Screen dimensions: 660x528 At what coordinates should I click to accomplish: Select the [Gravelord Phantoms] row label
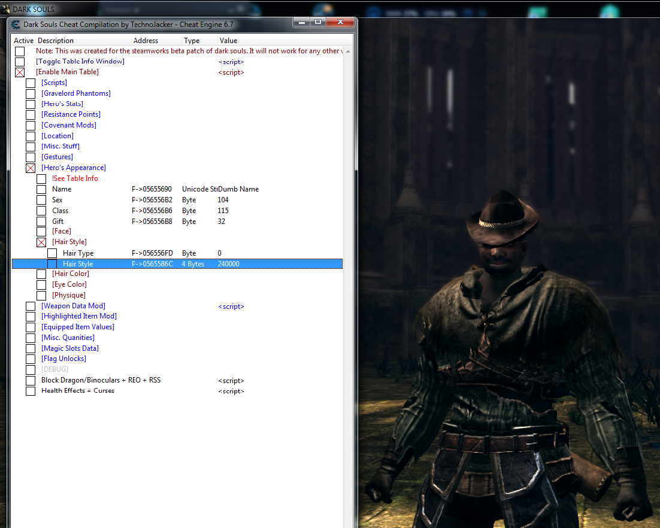pos(76,93)
